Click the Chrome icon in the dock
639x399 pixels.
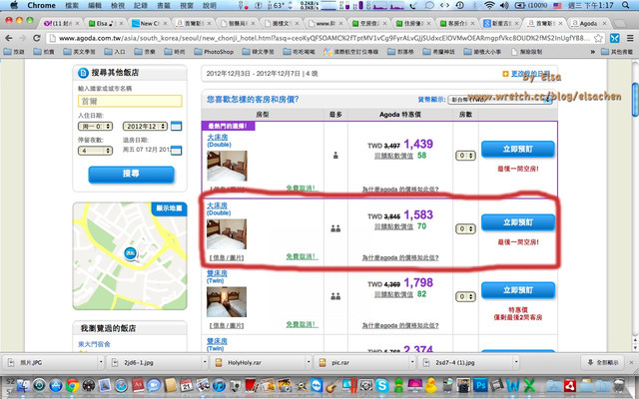pos(73,385)
